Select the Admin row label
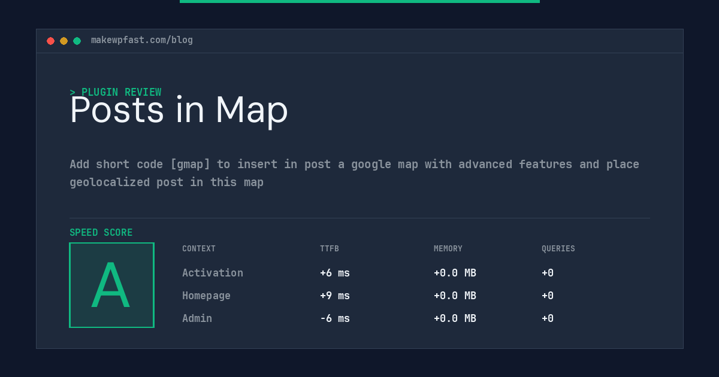Image resolution: width=719 pixels, height=377 pixels. [x=197, y=318]
